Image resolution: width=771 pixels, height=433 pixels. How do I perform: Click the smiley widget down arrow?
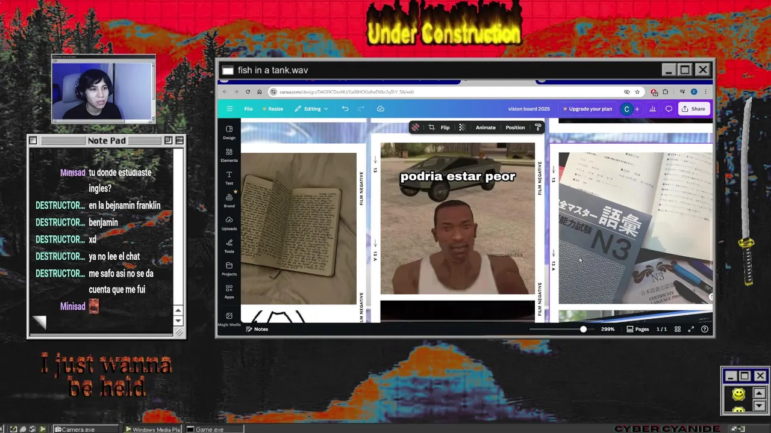pyautogui.click(x=758, y=407)
